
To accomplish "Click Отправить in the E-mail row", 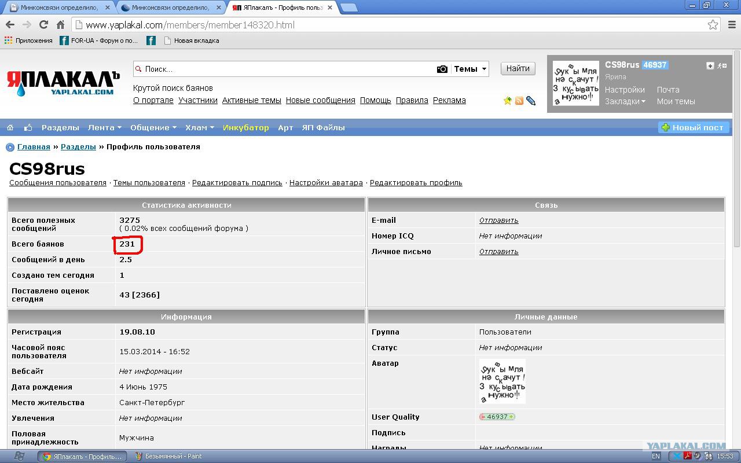I will pos(498,221).
